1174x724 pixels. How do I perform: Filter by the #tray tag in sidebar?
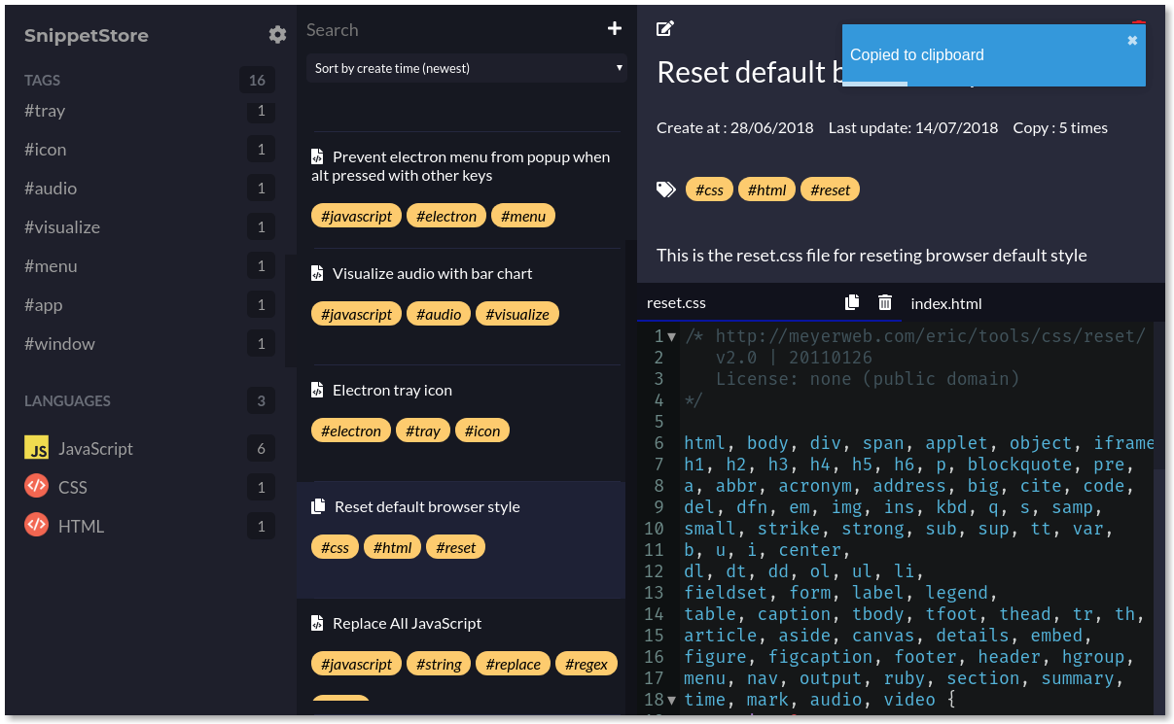coord(45,111)
